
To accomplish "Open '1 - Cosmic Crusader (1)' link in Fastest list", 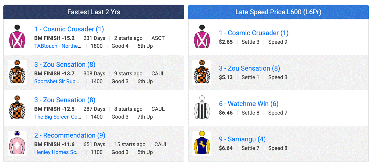I will click(69, 29).
